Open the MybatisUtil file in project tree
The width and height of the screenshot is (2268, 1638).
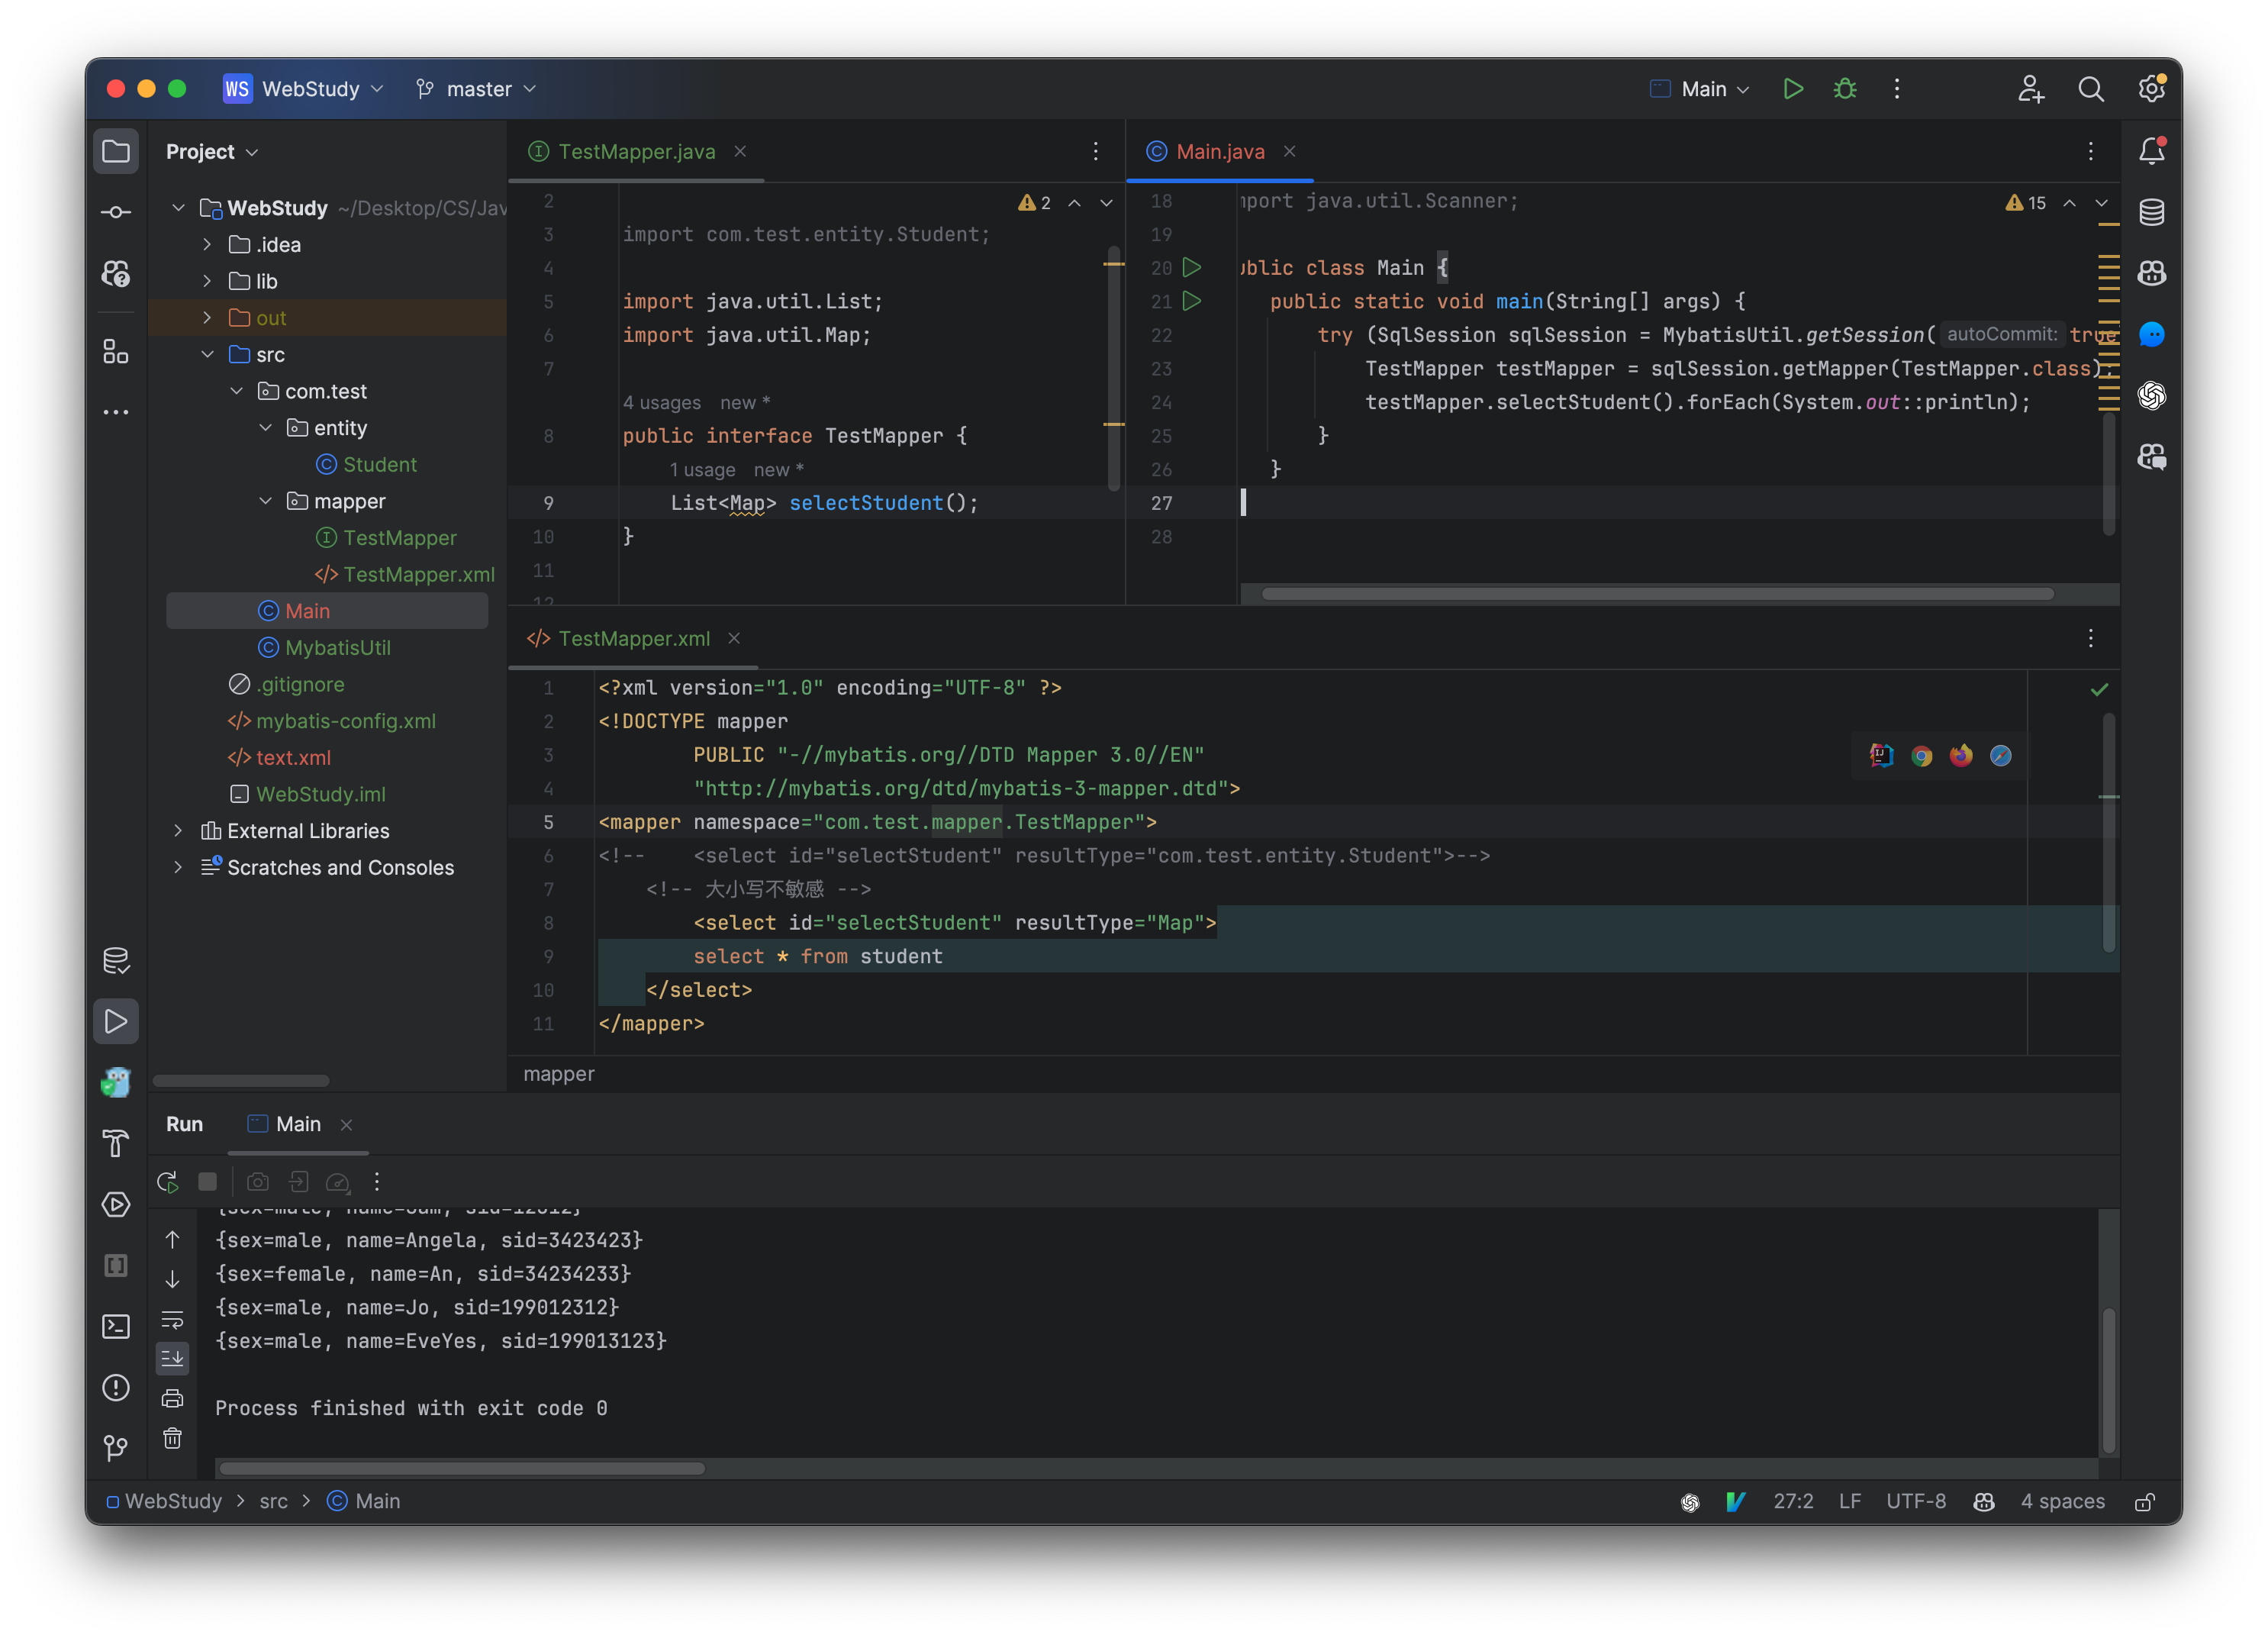click(337, 646)
